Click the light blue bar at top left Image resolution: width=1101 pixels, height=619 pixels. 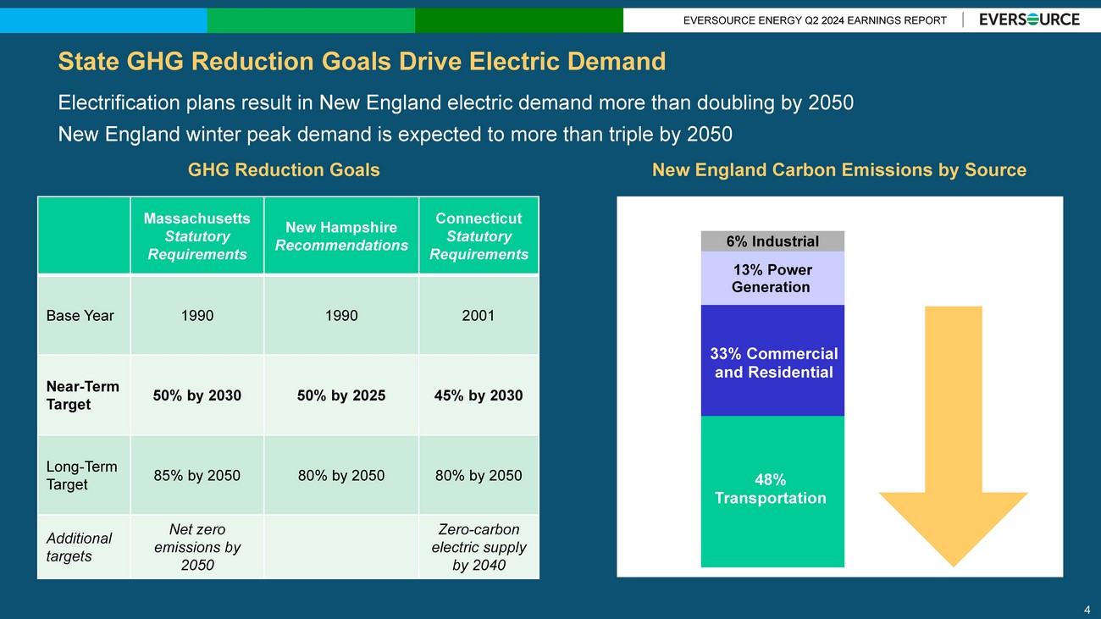[103, 20]
